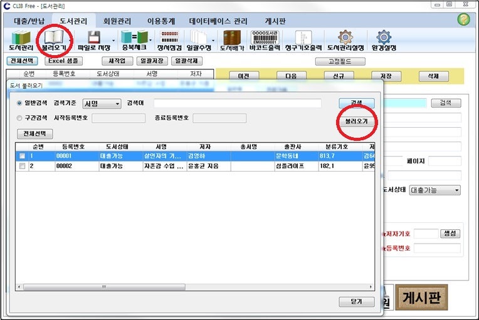The width and height of the screenshot is (479, 320).
Task: Open the 도서상태 대출가능 dropdown
Action: point(434,190)
